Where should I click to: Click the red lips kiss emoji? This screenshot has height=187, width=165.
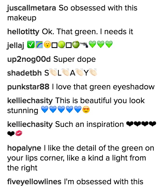(x=19, y=133)
